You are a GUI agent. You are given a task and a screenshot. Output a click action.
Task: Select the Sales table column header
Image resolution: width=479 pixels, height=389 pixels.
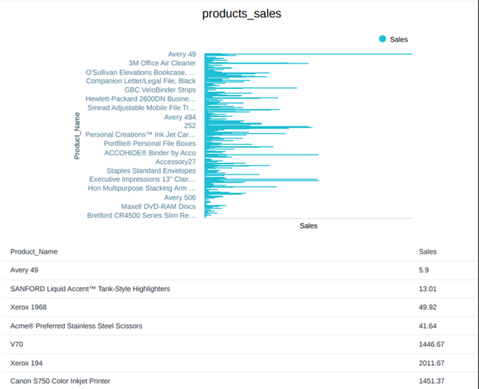click(427, 251)
